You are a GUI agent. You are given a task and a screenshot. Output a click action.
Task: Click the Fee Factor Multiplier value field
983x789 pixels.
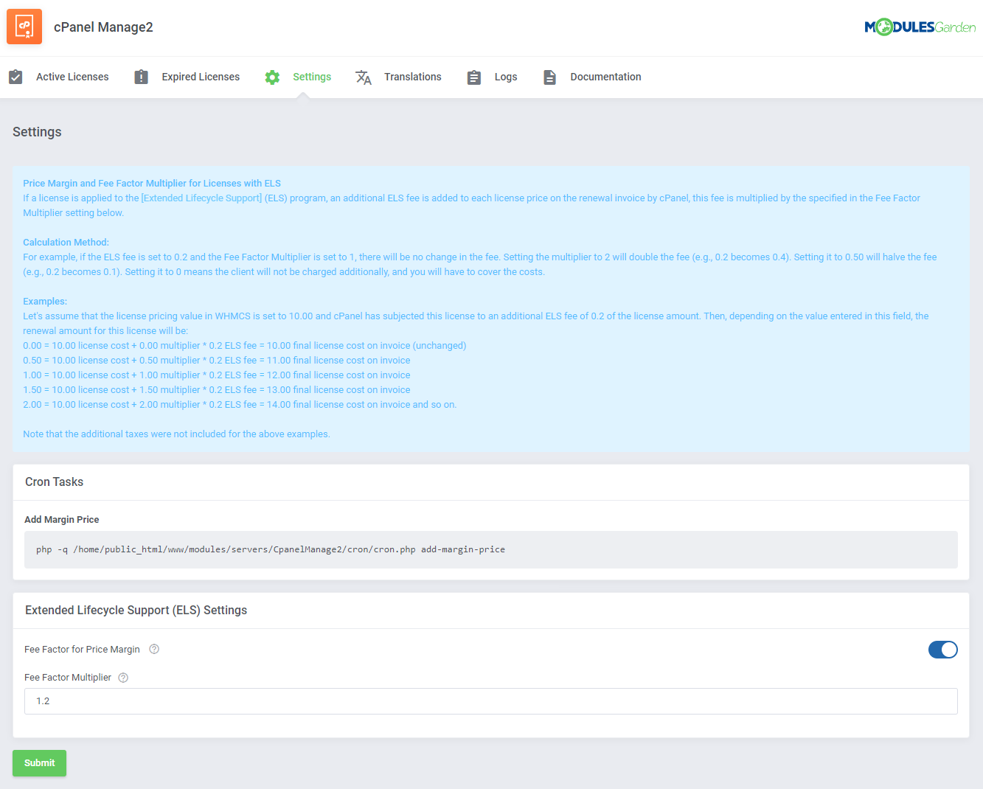[x=490, y=701]
